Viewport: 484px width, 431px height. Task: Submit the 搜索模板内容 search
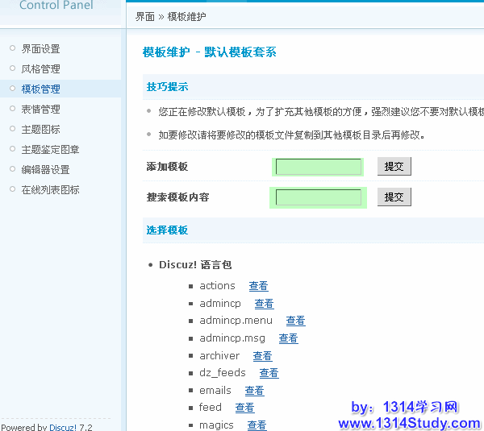394,197
